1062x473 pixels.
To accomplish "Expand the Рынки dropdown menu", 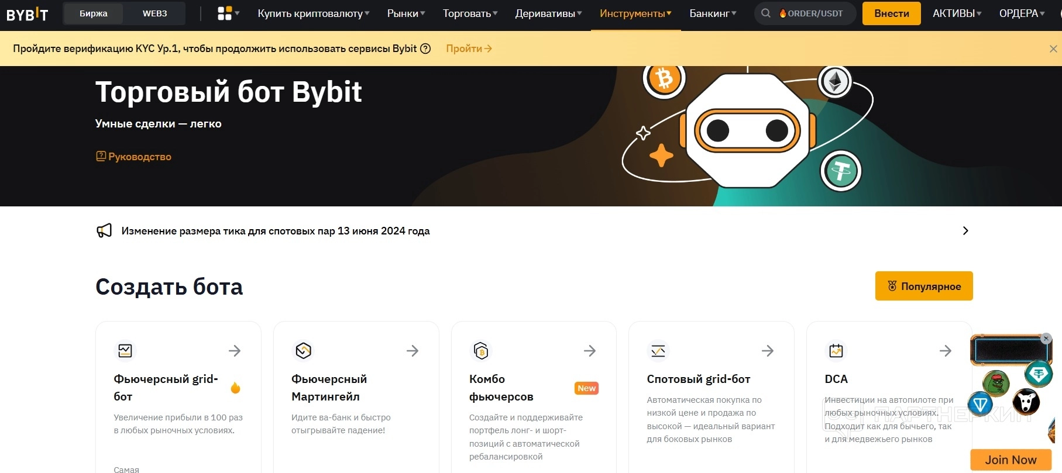I will pyautogui.click(x=406, y=13).
